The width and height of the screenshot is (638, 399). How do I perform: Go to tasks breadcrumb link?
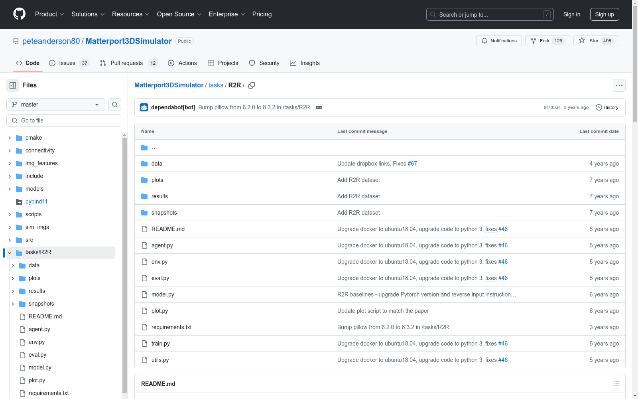pos(216,85)
